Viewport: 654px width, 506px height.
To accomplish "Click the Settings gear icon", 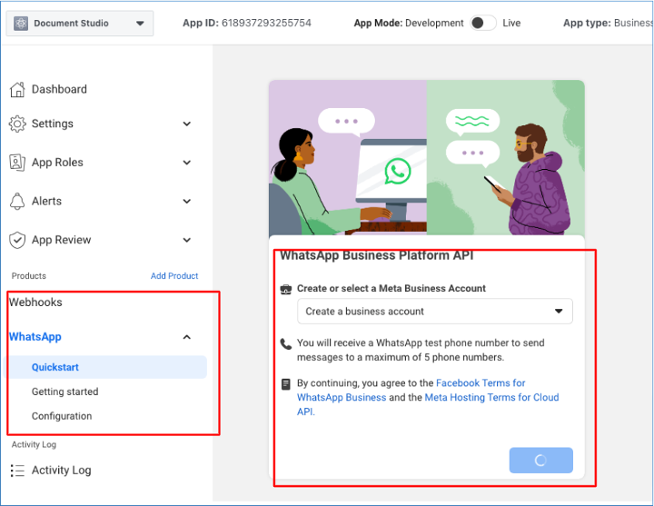I will [x=17, y=124].
